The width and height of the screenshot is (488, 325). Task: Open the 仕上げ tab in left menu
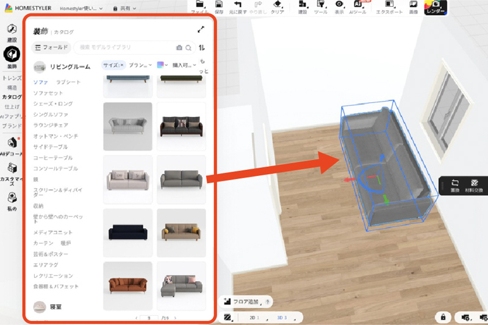click(x=12, y=107)
